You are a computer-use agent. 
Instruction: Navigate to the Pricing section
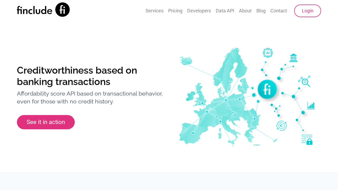coord(175,10)
